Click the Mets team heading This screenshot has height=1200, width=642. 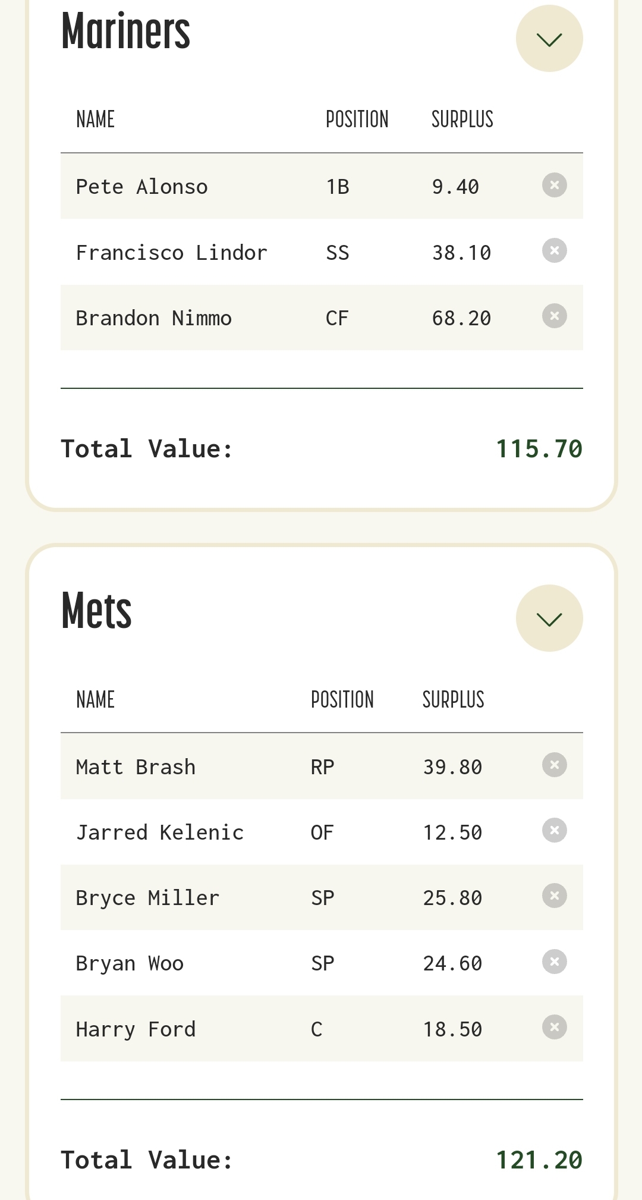(96, 611)
